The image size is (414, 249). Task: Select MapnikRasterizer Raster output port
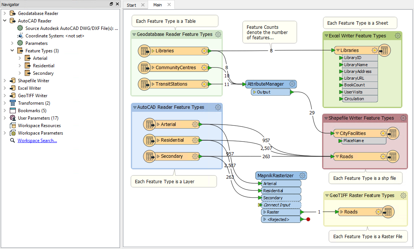281,212
